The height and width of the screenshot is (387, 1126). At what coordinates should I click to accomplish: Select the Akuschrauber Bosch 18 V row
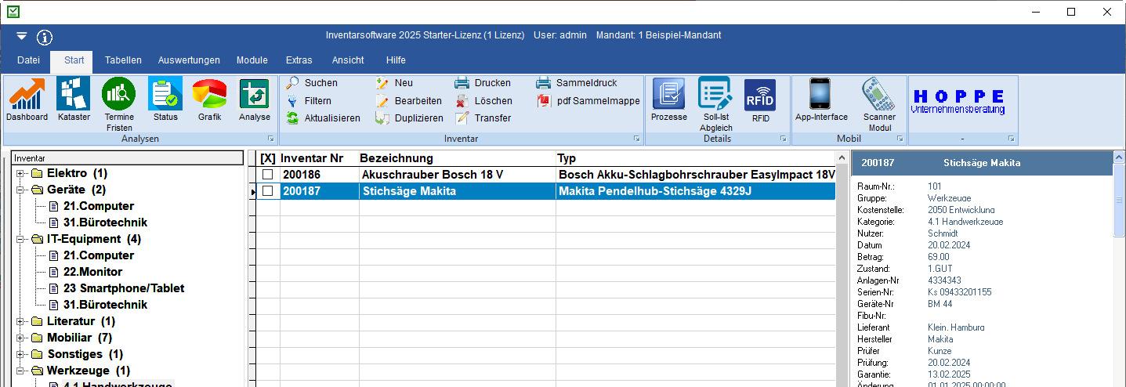[546, 175]
